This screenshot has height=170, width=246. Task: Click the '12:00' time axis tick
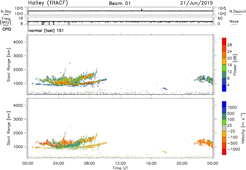[x=120, y=164]
